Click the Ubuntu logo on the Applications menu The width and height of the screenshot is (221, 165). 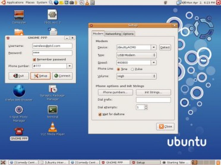(x=3, y=2)
